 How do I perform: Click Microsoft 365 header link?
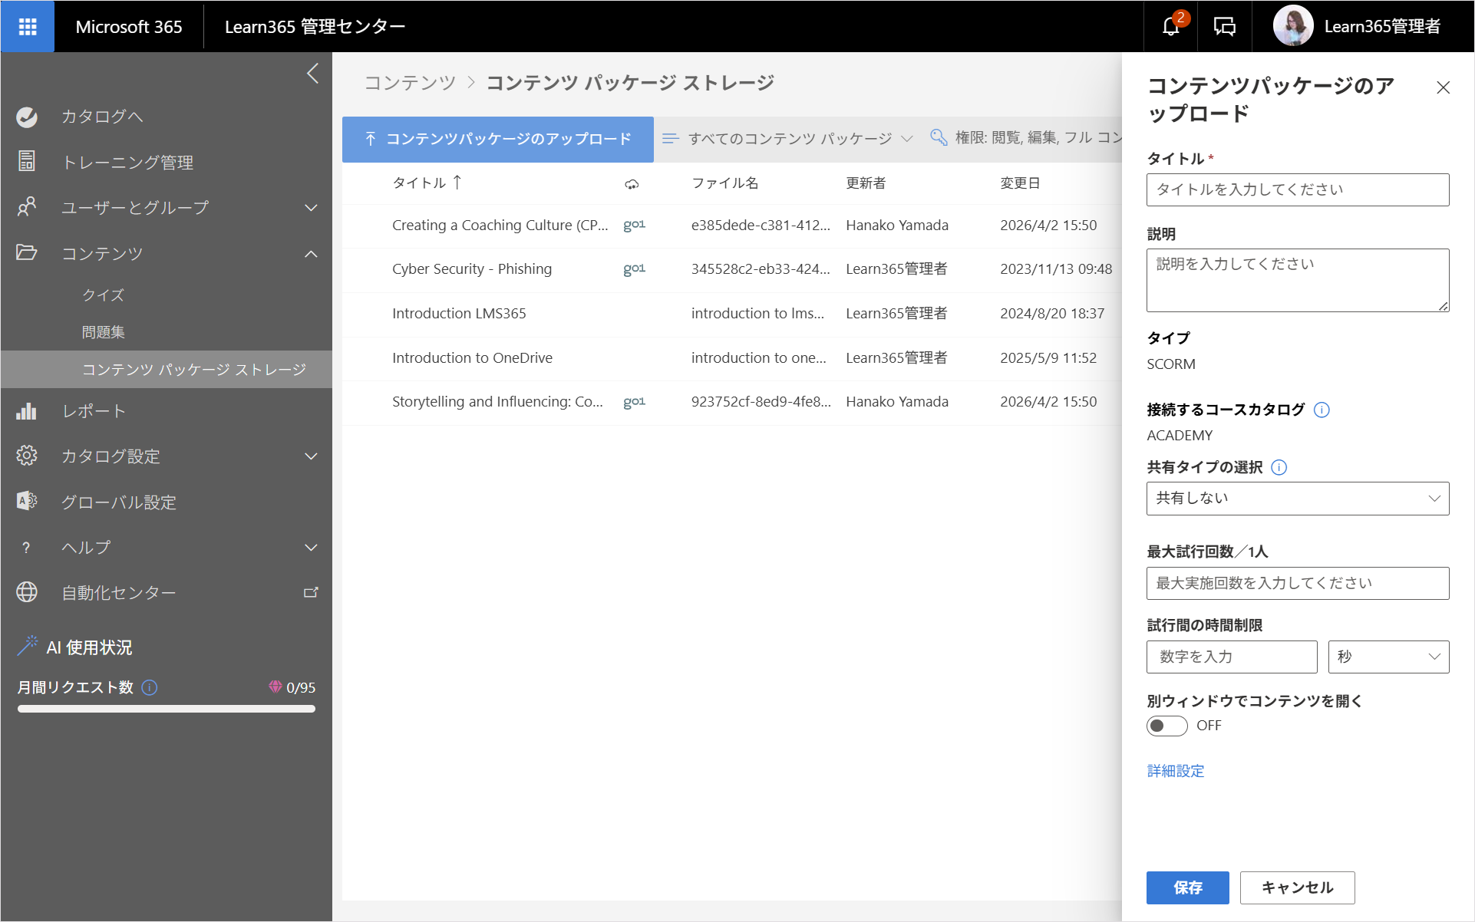[x=129, y=27]
